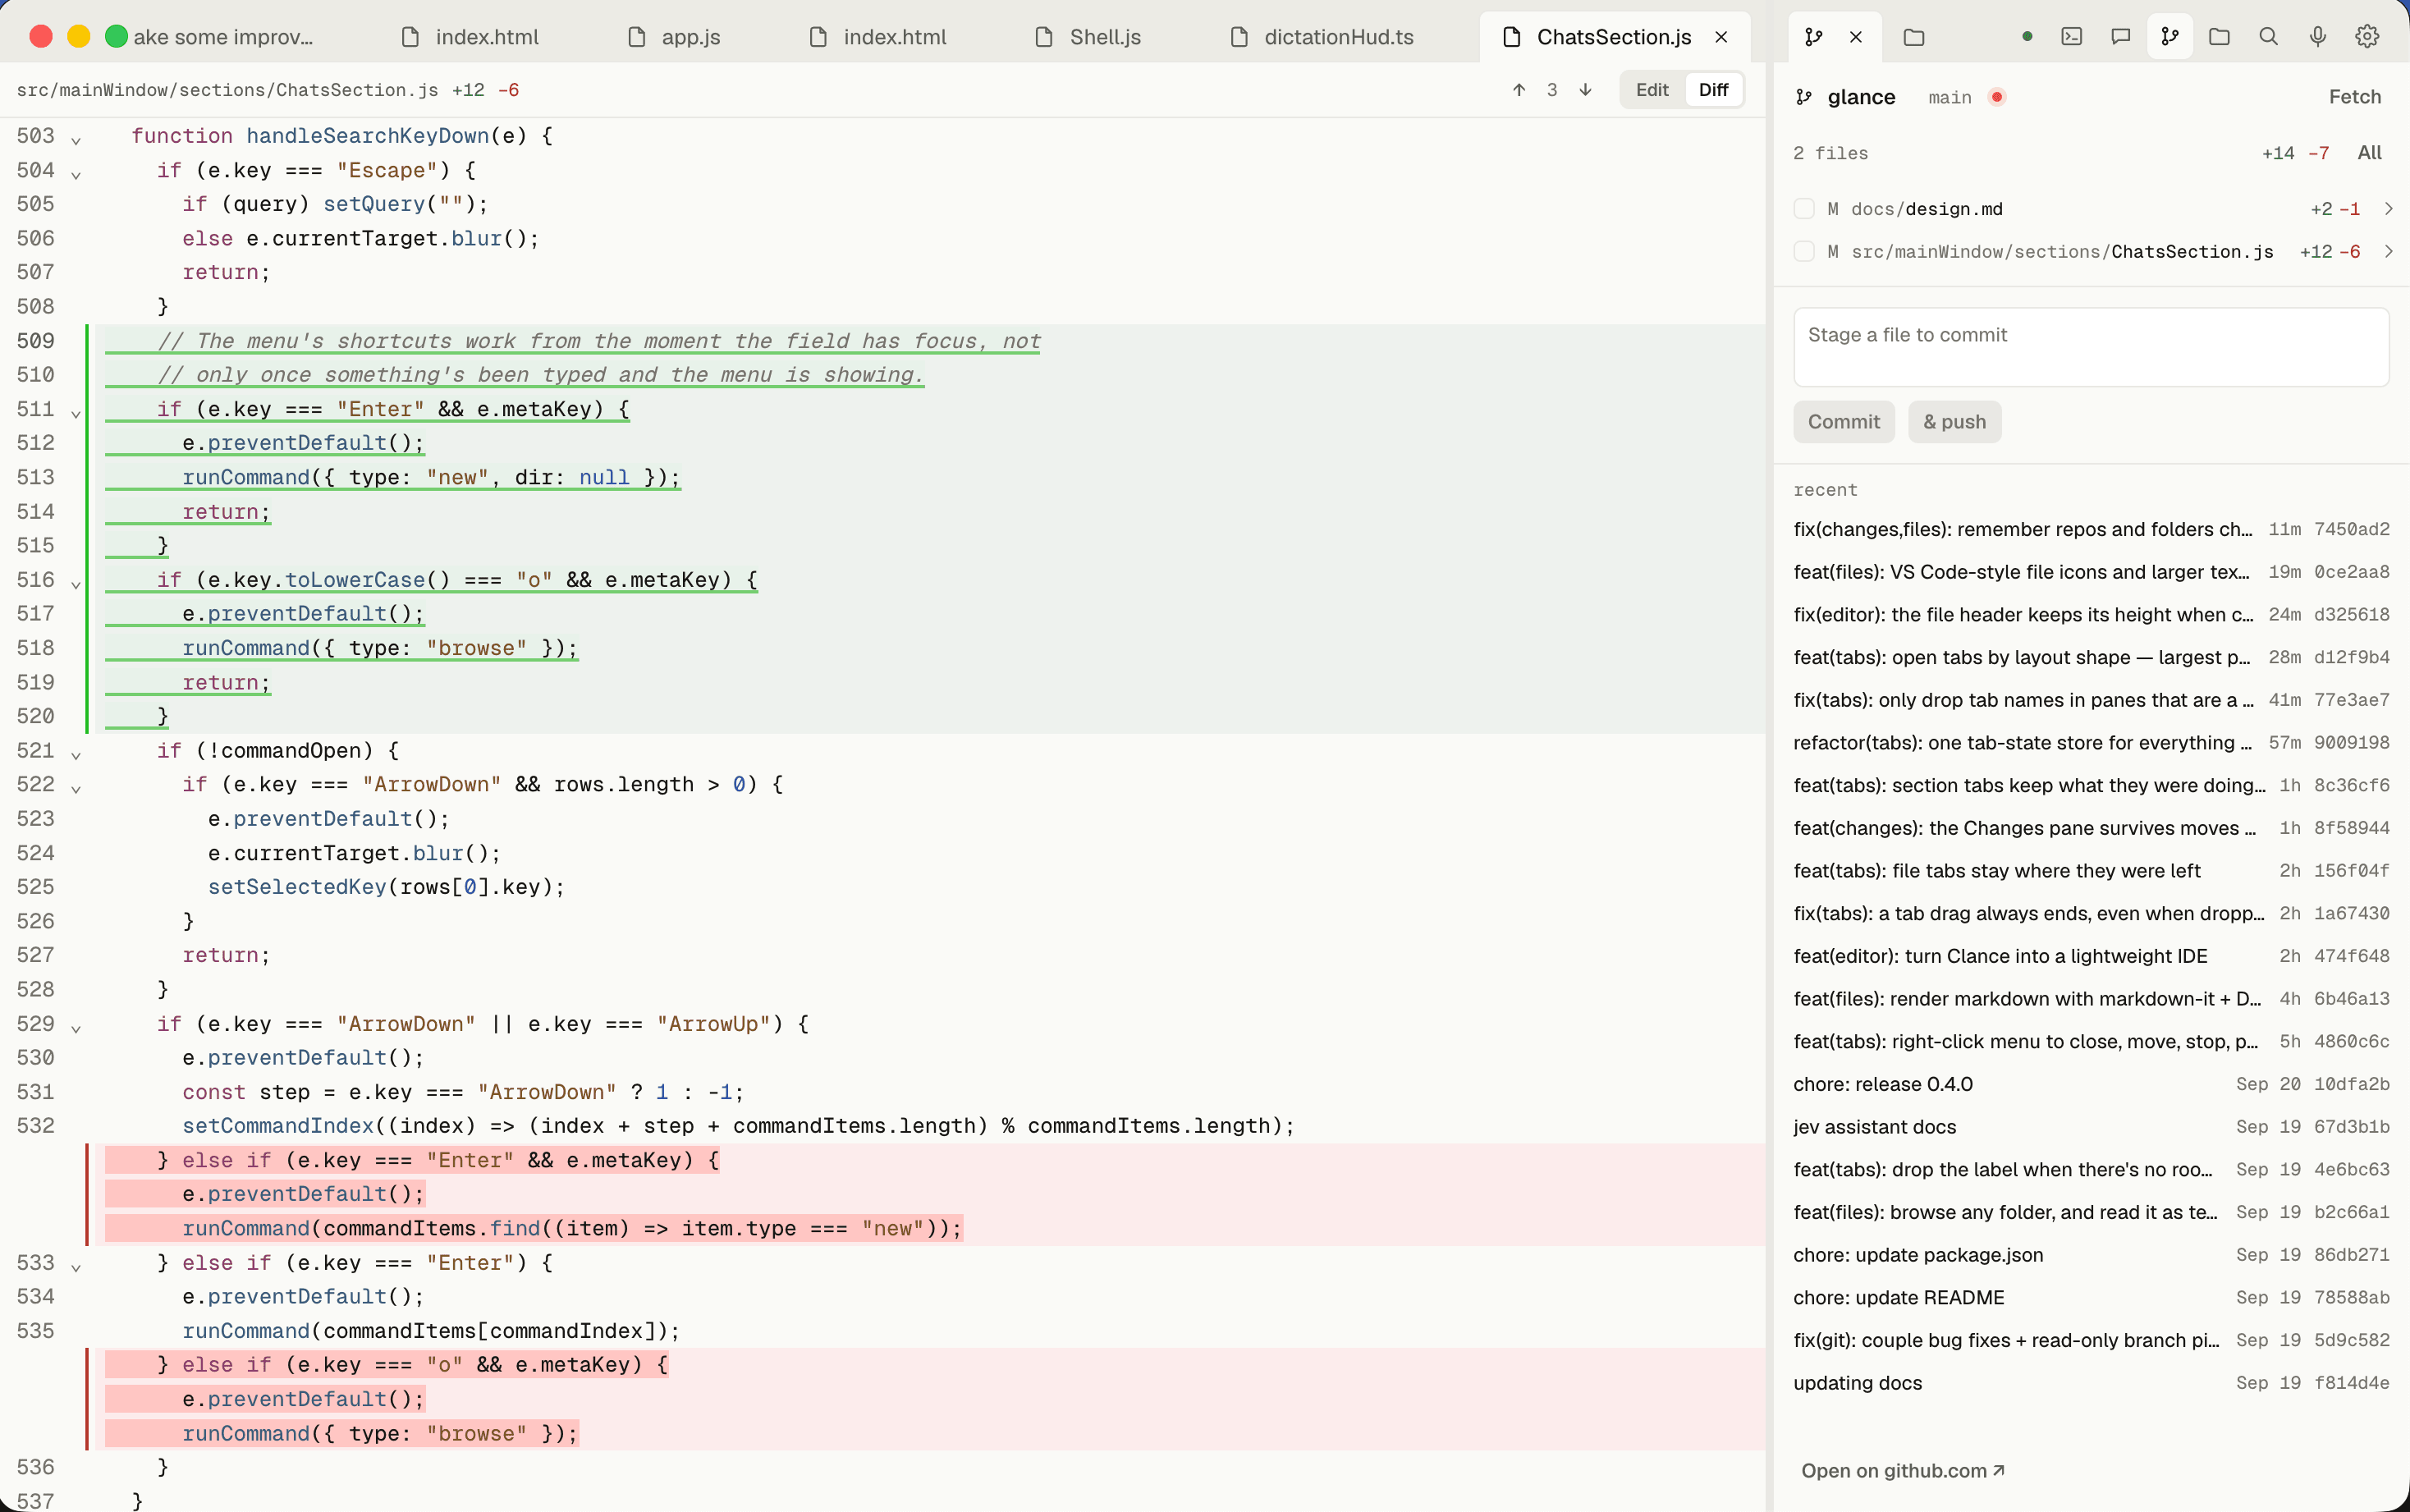Open the chat bubble panel icon
Image resolution: width=2410 pixels, height=1512 pixels.
tap(2120, 37)
